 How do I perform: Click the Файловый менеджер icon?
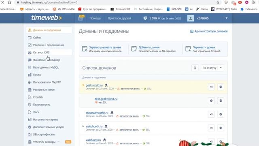[30, 60]
